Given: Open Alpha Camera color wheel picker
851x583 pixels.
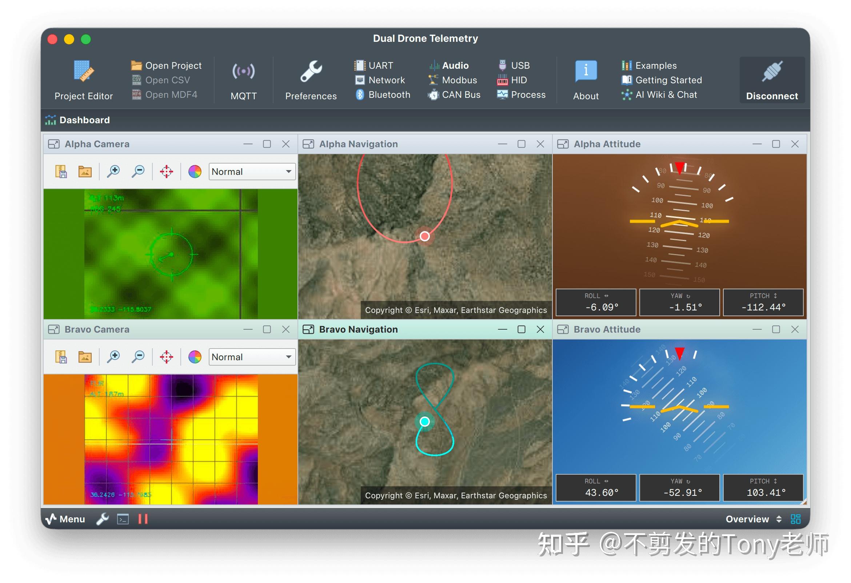Looking at the screenshot, I should [195, 172].
